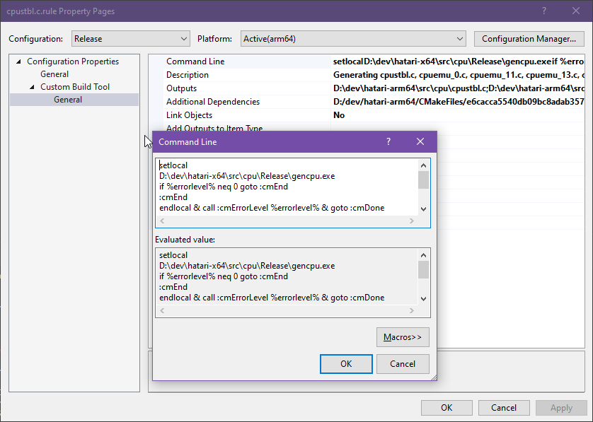The width and height of the screenshot is (593, 422).
Task: Click Cancel in the Property Pages window
Action: point(503,408)
